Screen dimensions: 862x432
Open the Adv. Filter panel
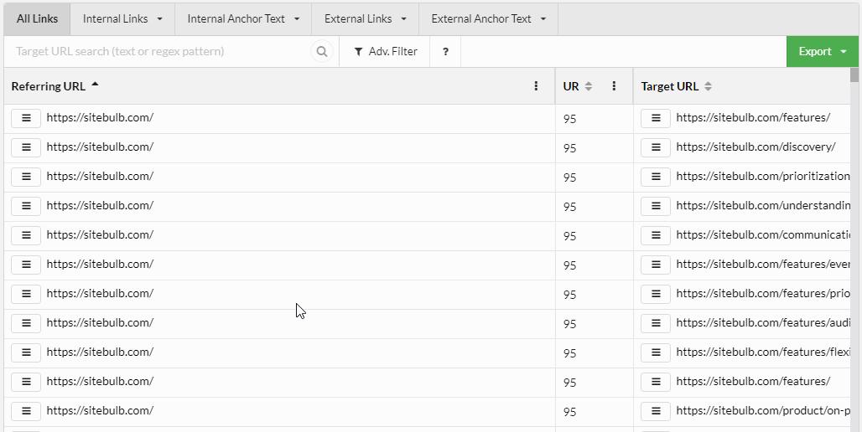385,52
